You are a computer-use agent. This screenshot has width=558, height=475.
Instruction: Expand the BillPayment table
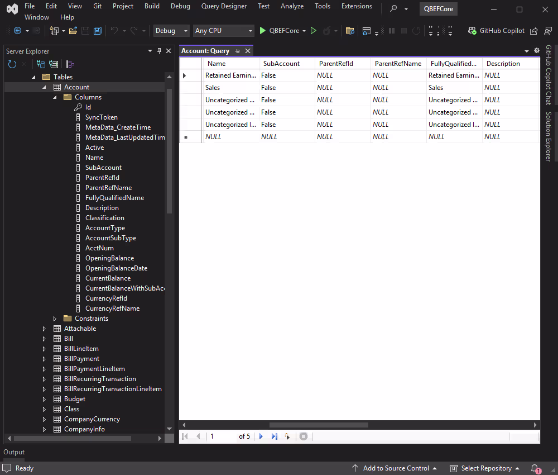click(x=44, y=359)
